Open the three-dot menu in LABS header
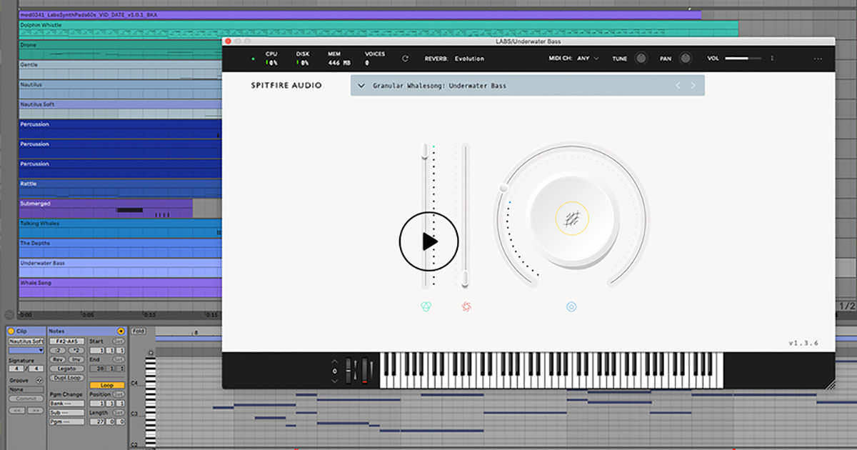 pos(818,59)
